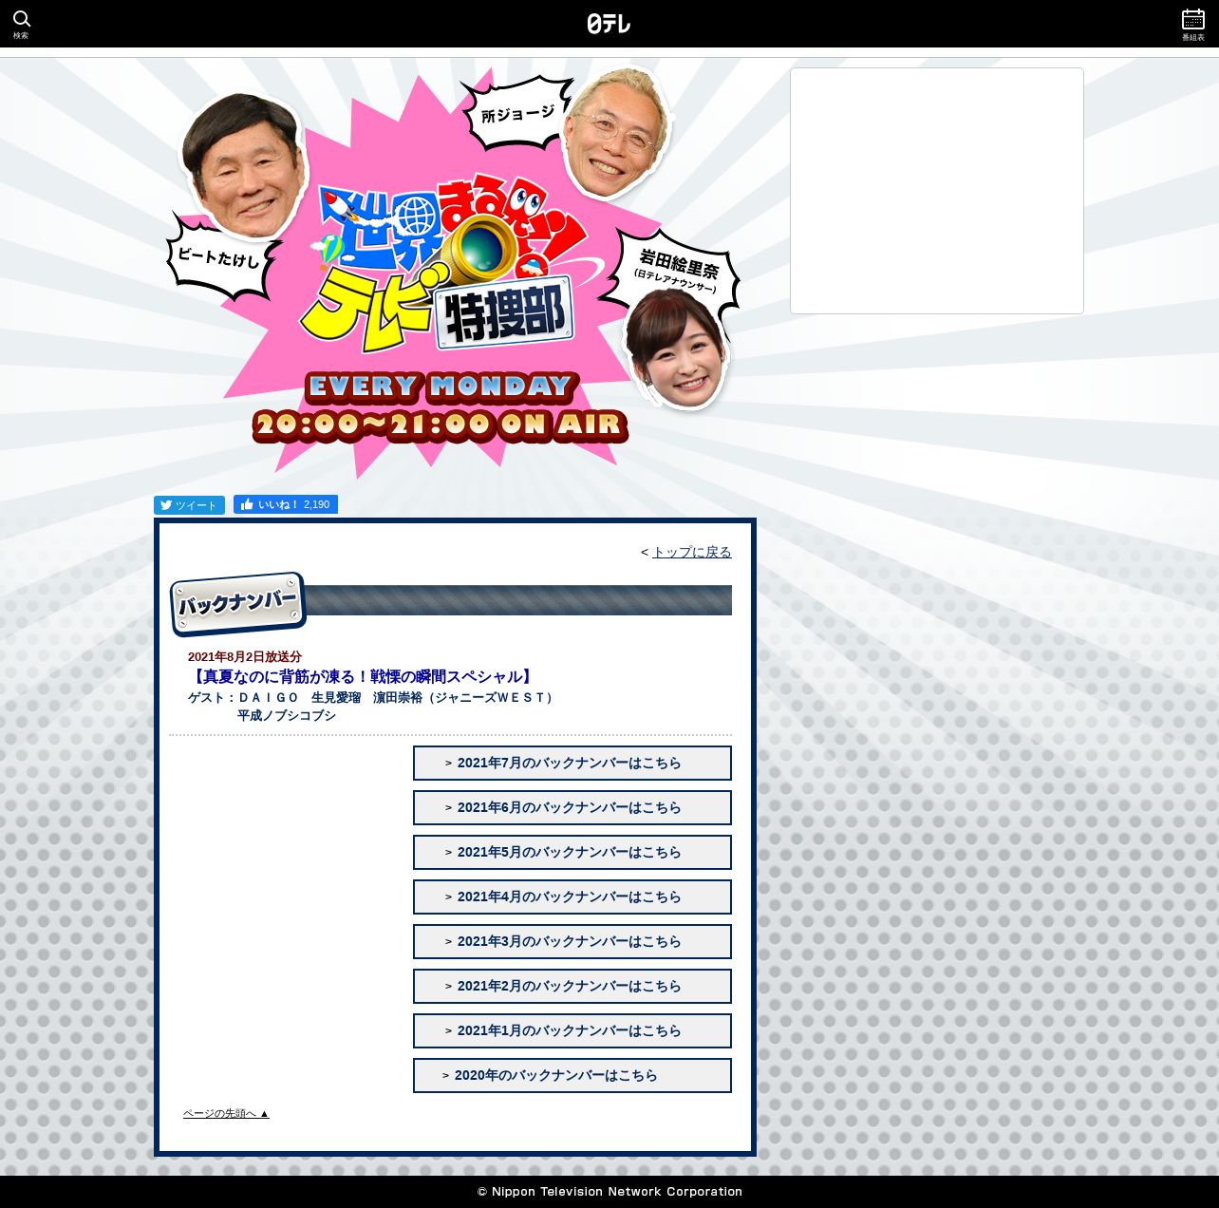The width and height of the screenshot is (1219, 1208).
Task: Go back via トップに戻る link
Action: (692, 552)
